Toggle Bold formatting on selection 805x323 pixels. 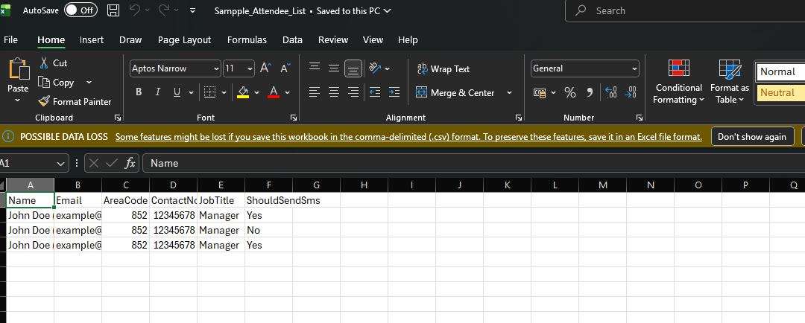click(x=139, y=92)
